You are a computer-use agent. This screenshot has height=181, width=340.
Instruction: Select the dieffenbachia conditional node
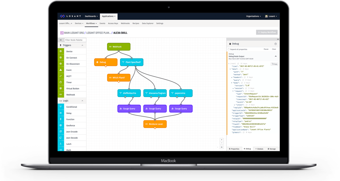(129, 93)
